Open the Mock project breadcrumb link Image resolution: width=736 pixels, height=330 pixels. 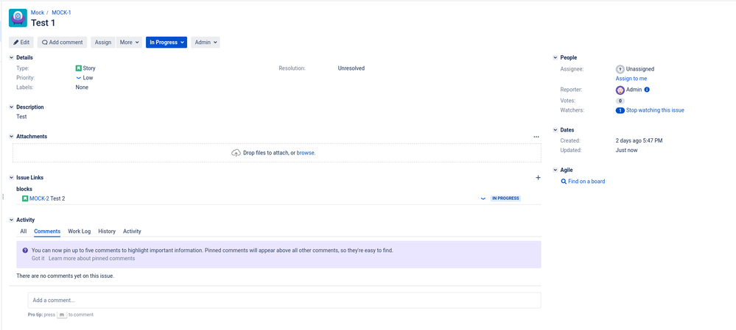pos(38,12)
